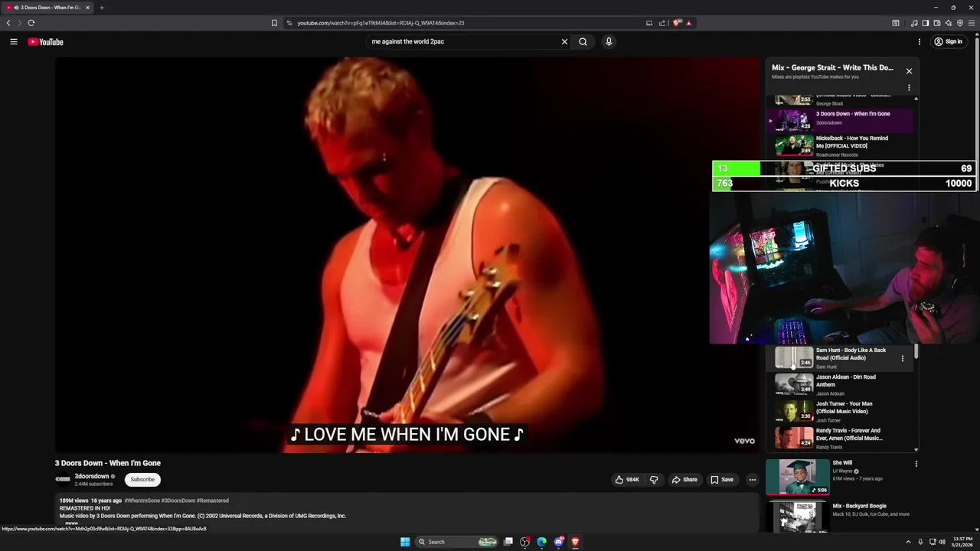Click the Brave Shields lion icon
This screenshot has height=551, width=980.
pos(677,23)
